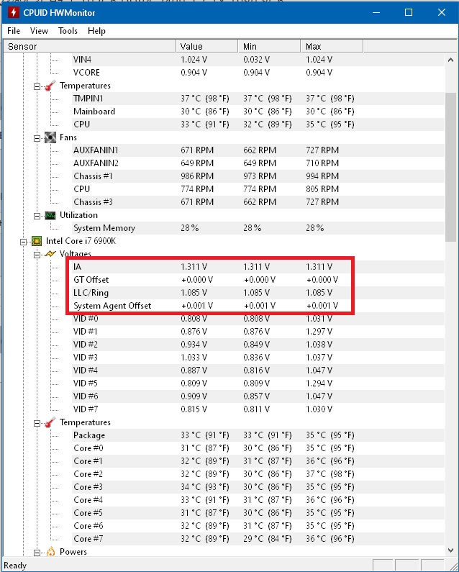Click the red thermometer icon beside mainboard Temperatures
The image size is (459, 572).
(x=50, y=86)
